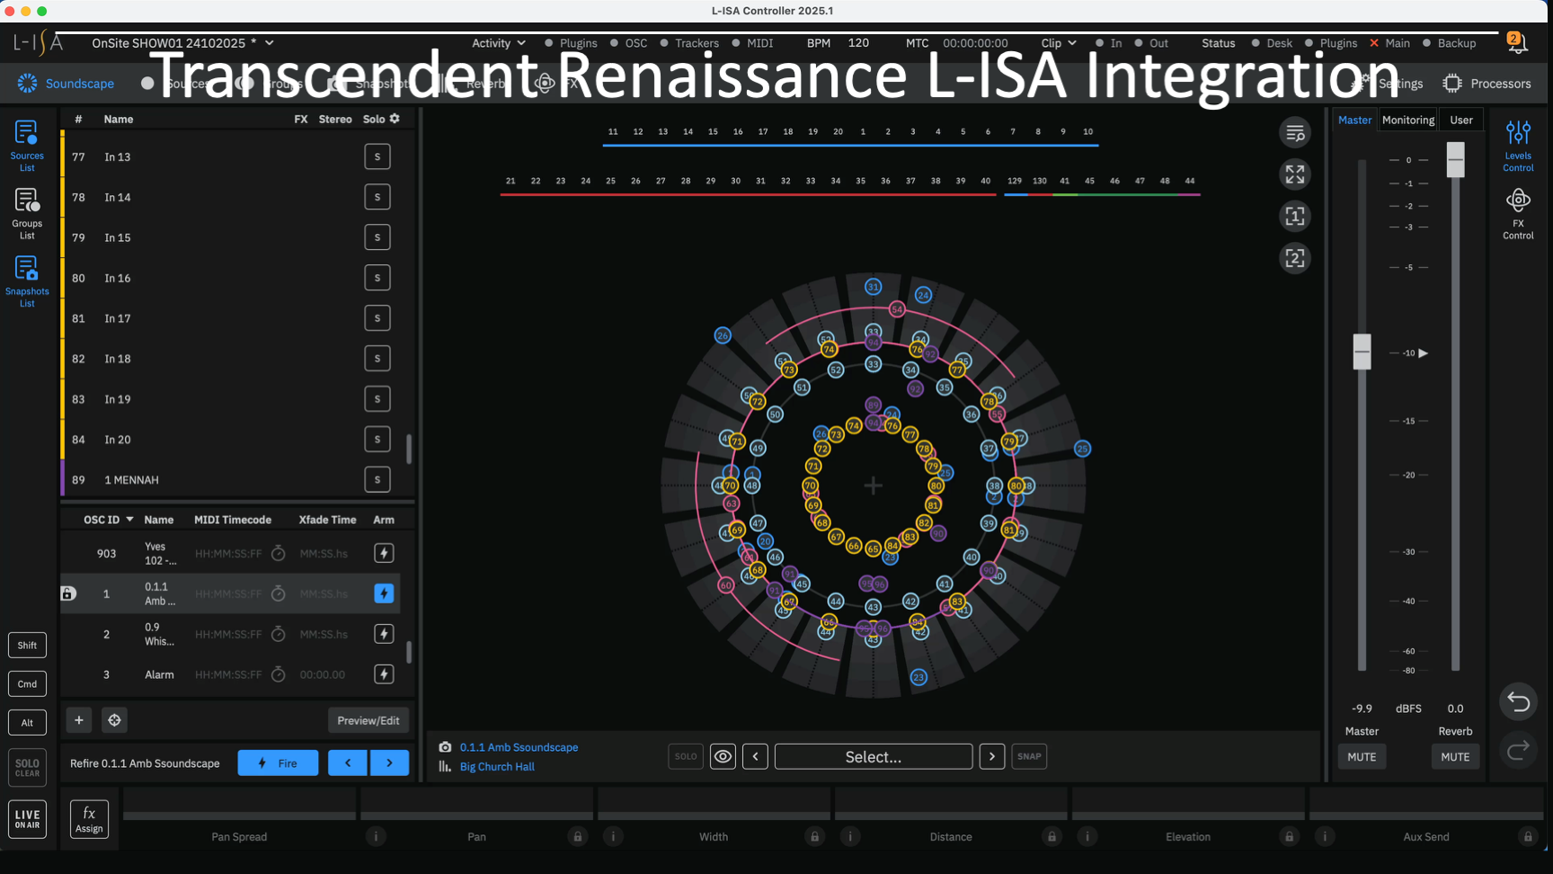The image size is (1553, 874).
Task: Click next snapshot blue arrow
Action: [x=389, y=763]
